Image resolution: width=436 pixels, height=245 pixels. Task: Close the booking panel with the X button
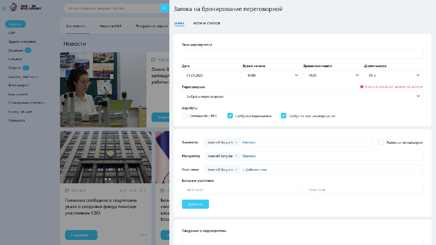click(x=164, y=8)
